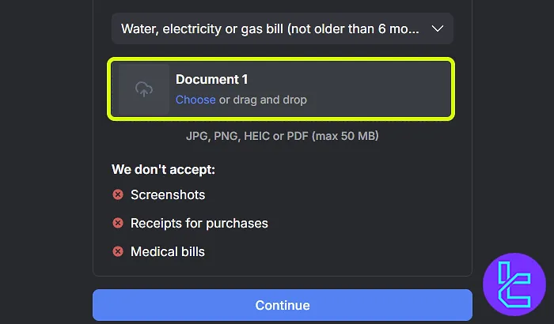This screenshot has width=554, height=324.
Task: Click the Choose link to browse files
Action: (x=195, y=100)
